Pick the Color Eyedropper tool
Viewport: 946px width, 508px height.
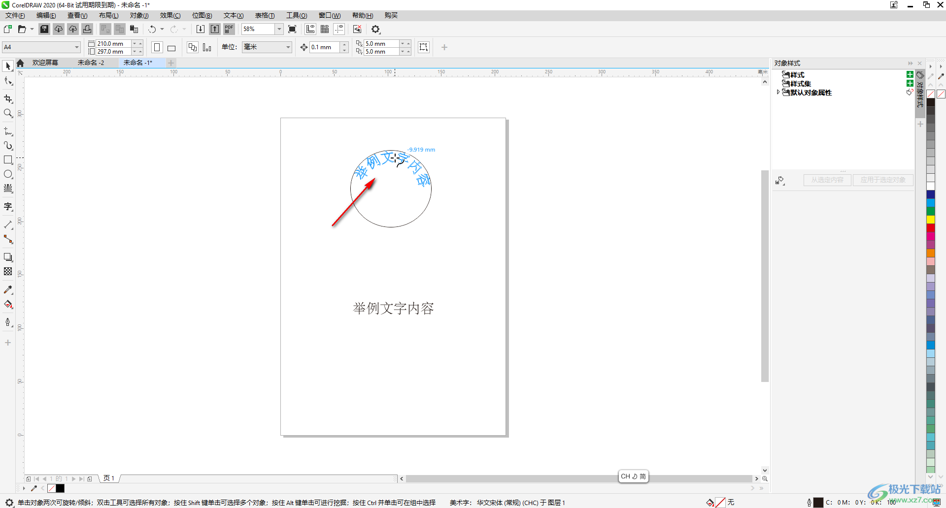click(7, 289)
